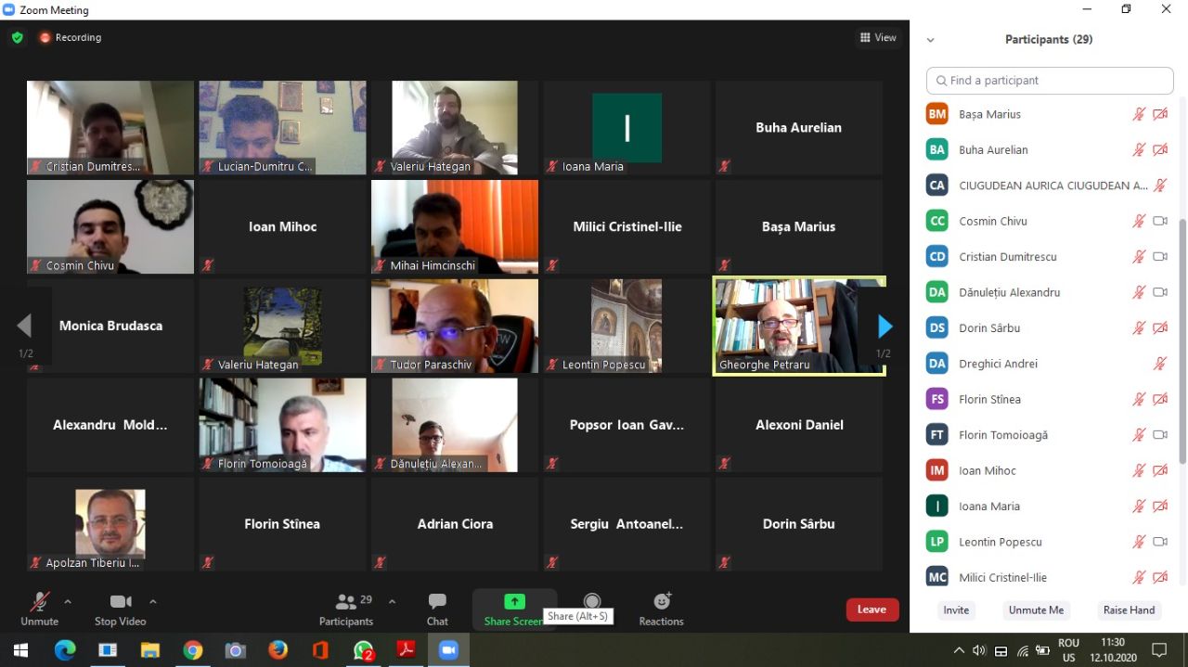Open WhatsApp from the taskbar
Screen dimensions: 1188x667
[364, 650]
